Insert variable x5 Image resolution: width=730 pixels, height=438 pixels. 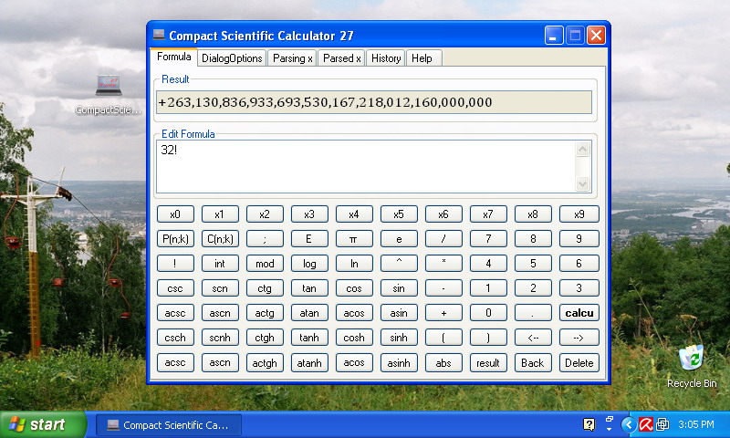399,214
